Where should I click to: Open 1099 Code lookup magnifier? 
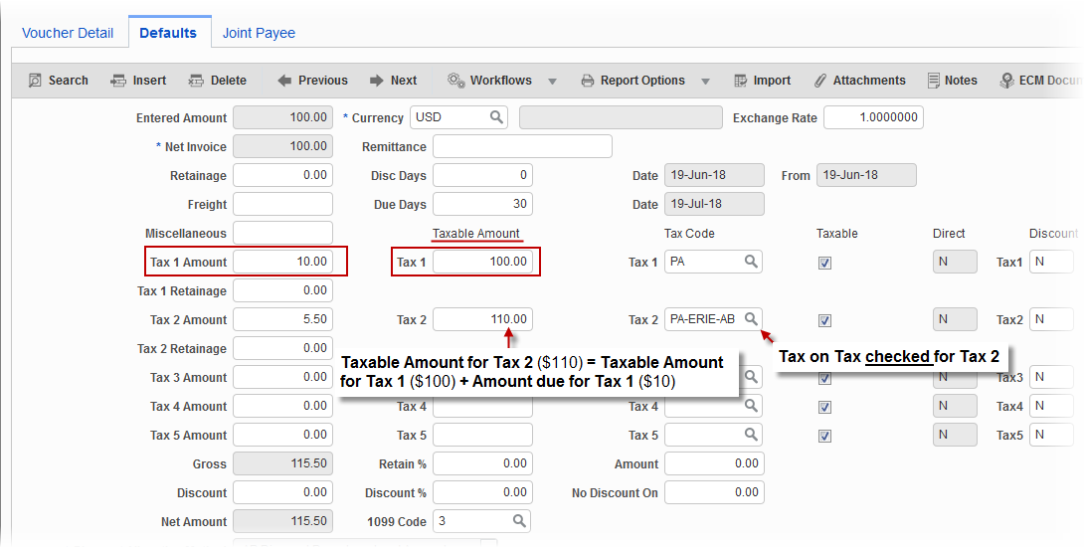point(519,521)
